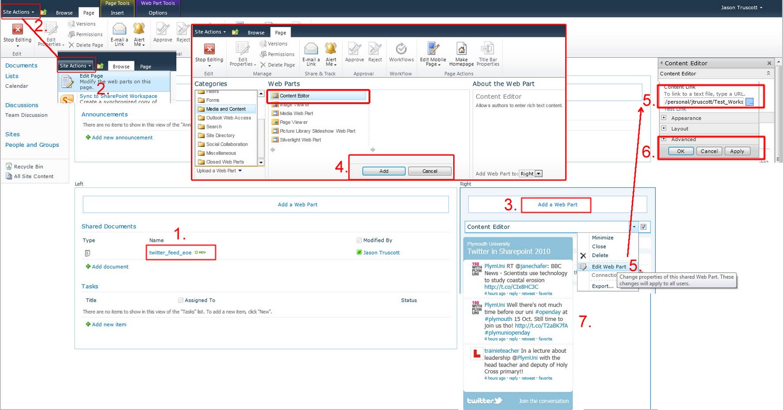783x410 pixels.
Task: Click the Closed Web Parts folder icon
Action: tap(201, 162)
